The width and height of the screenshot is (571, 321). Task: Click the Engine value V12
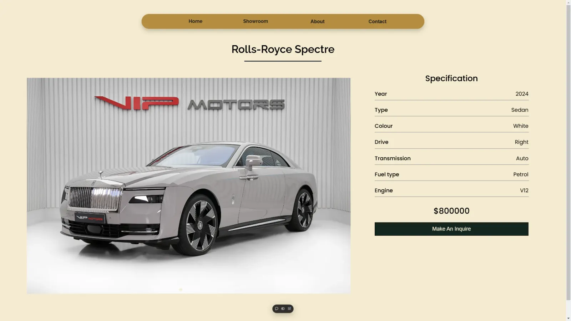coord(524,190)
